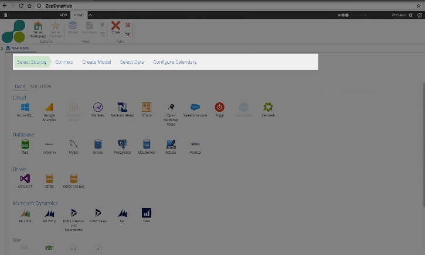
Task: Open the browser home page button
Action: (x=29, y=6)
